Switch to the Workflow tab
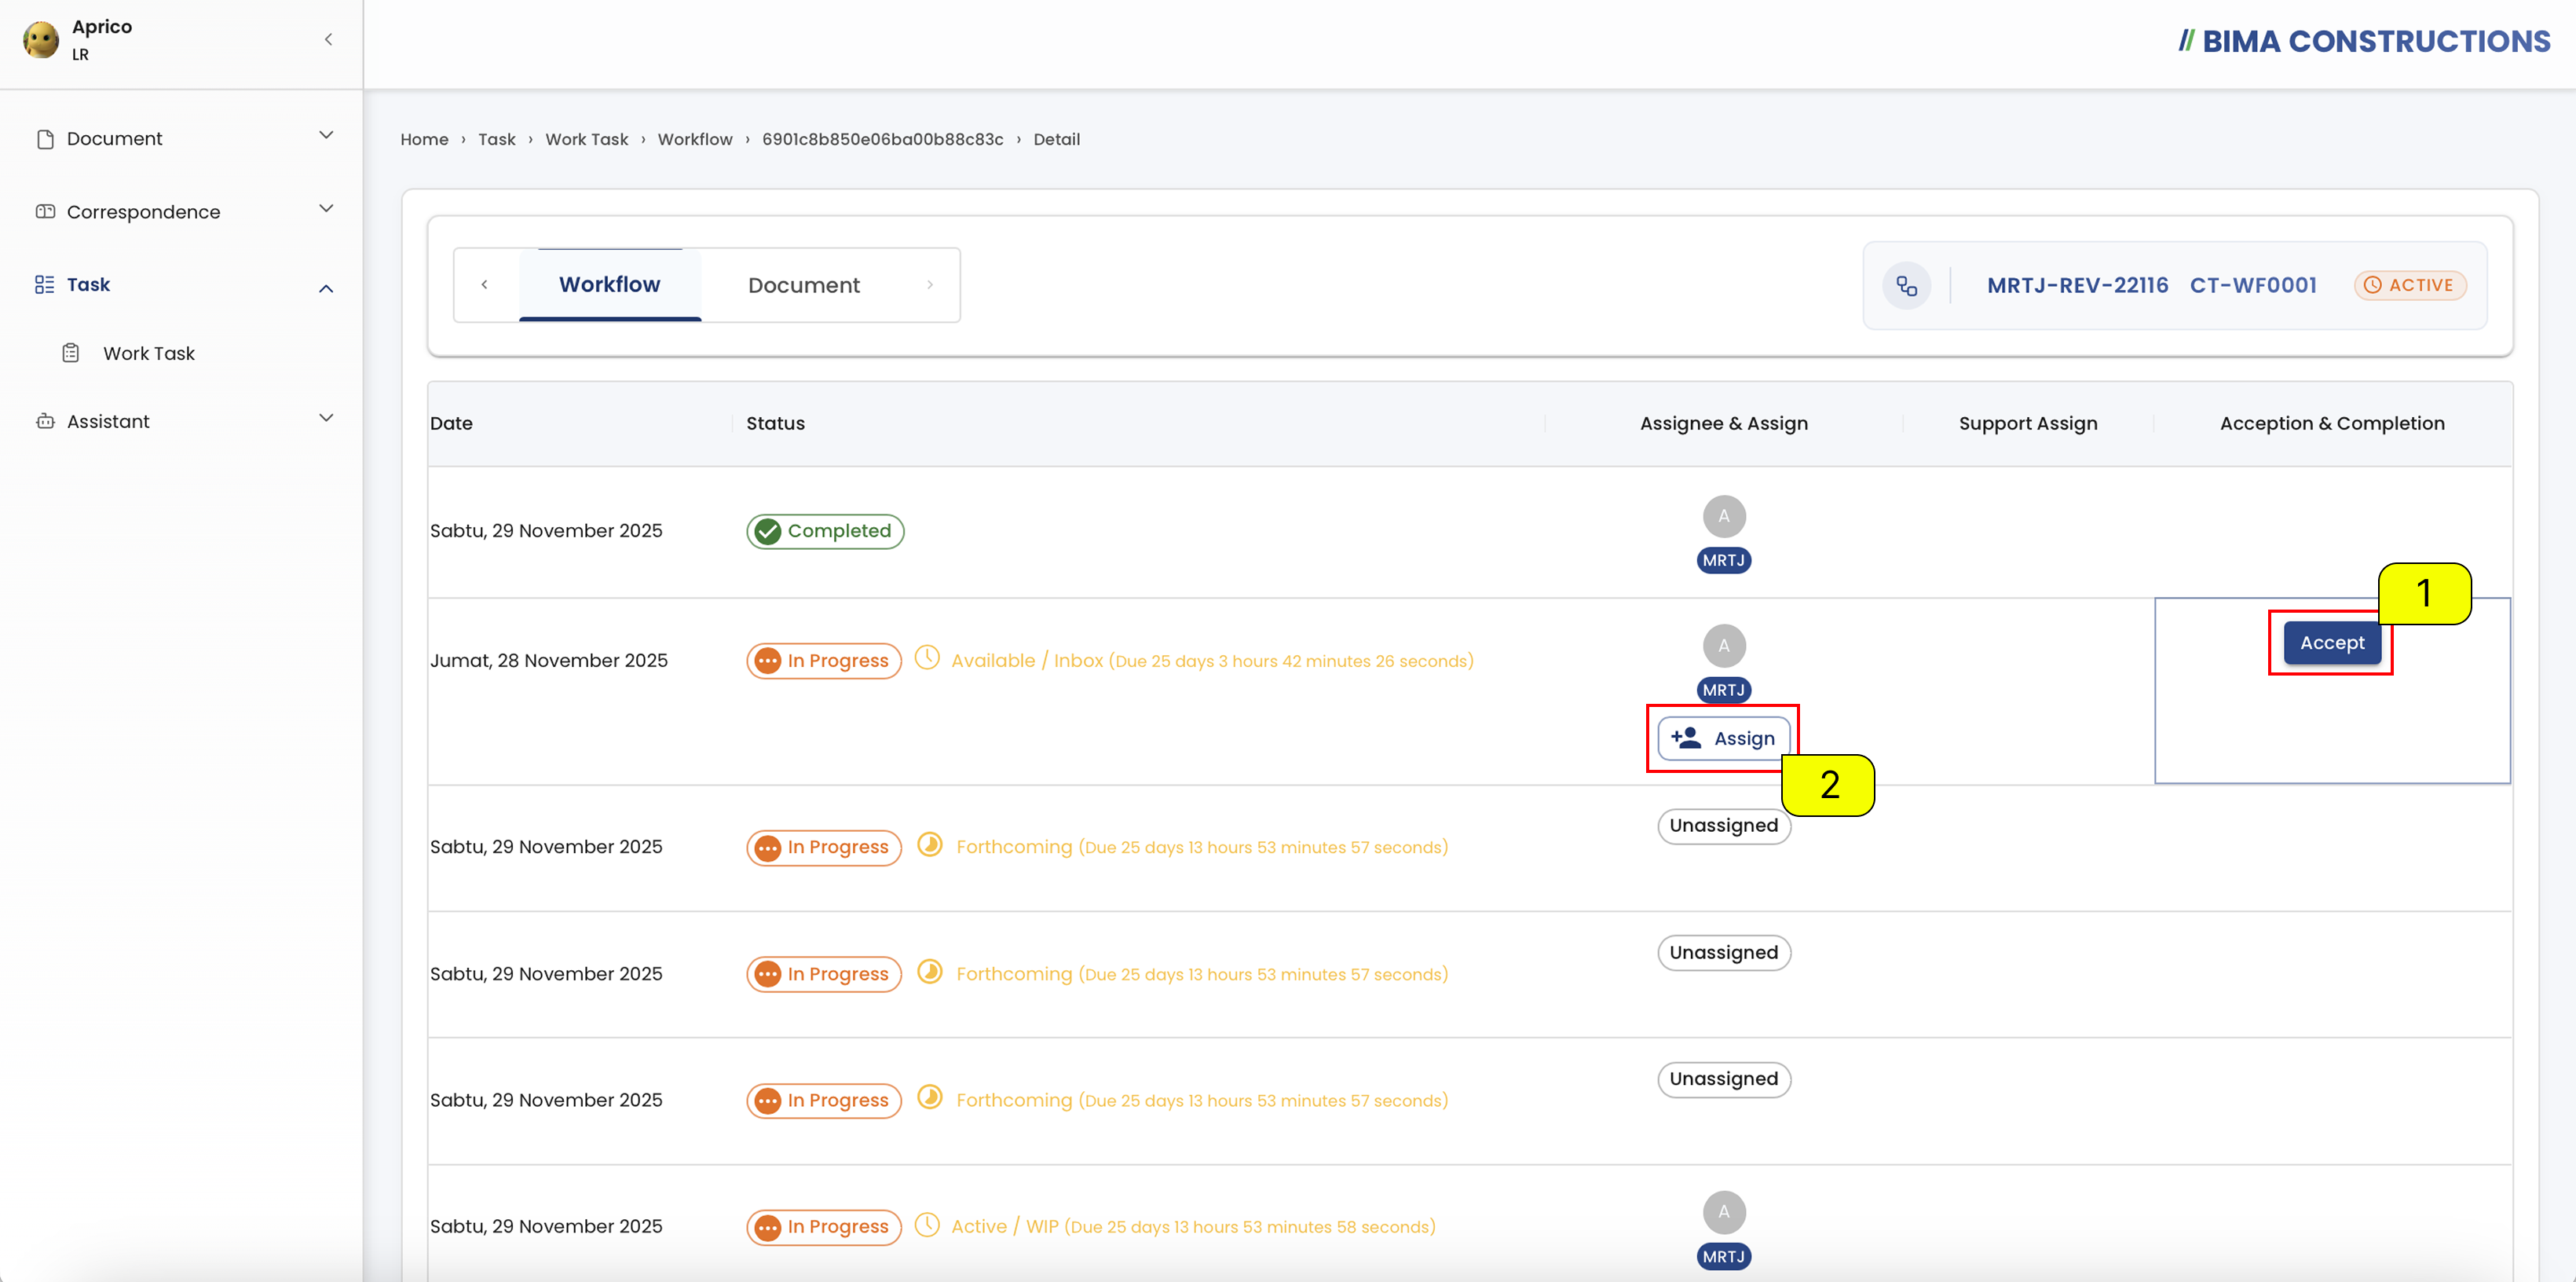The height and width of the screenshot is (1282, 2576). pyautogui.click(x=610, y=285)
